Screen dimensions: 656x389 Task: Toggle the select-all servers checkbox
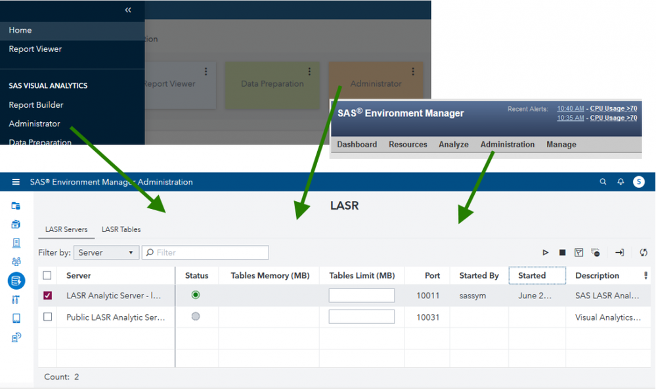(x=47, y=275)
